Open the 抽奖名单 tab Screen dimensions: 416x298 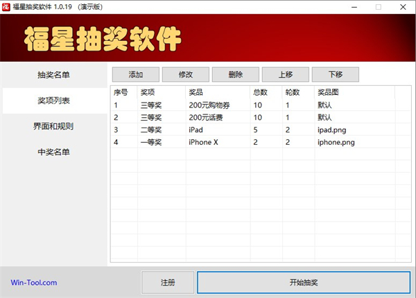(x=54, y=75)
